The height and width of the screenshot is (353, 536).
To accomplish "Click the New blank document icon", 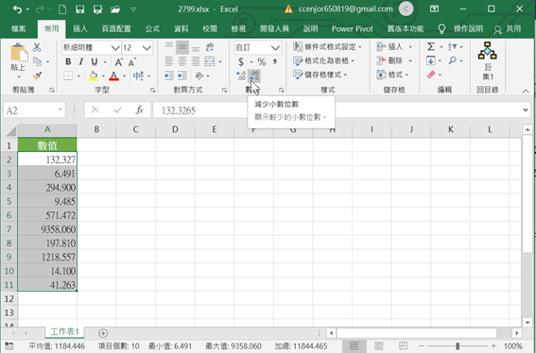I will pos(62,9).
